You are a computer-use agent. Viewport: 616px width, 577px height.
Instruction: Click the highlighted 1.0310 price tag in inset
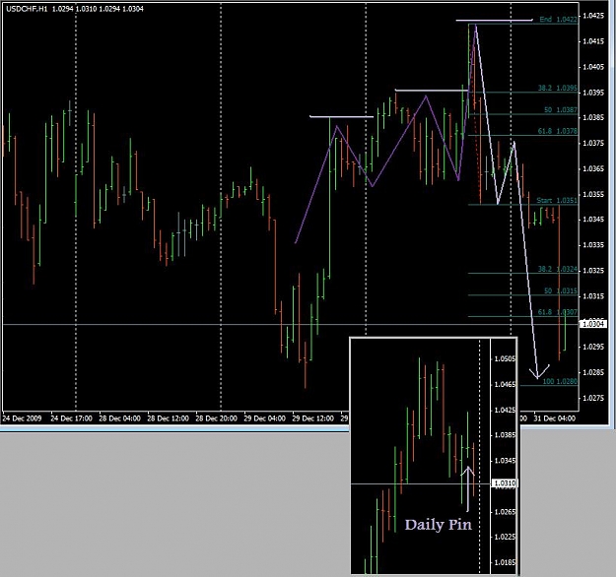point(505,483)
